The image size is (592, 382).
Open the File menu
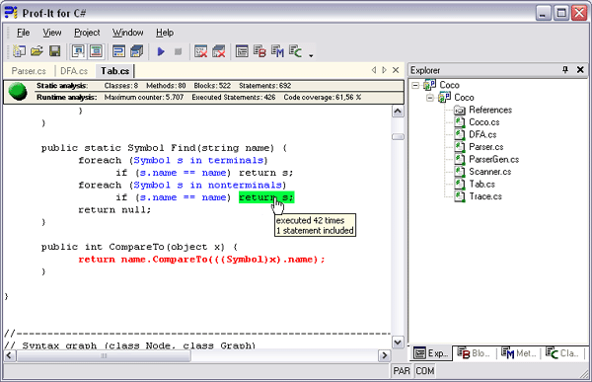23,33
